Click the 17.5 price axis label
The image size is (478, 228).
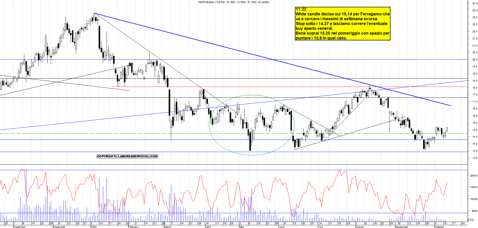pos(475,95)
